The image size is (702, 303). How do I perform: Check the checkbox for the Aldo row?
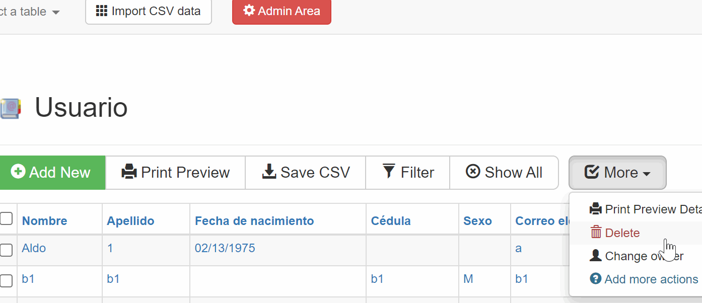tap(6, 250)
